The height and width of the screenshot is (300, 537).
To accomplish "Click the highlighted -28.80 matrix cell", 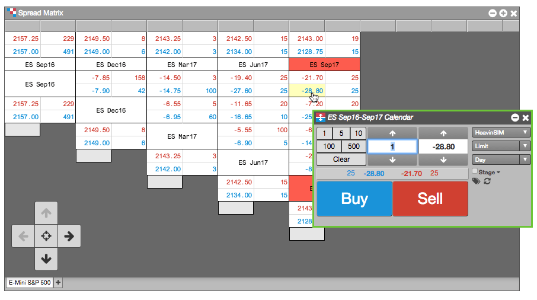I will point(307,91).
